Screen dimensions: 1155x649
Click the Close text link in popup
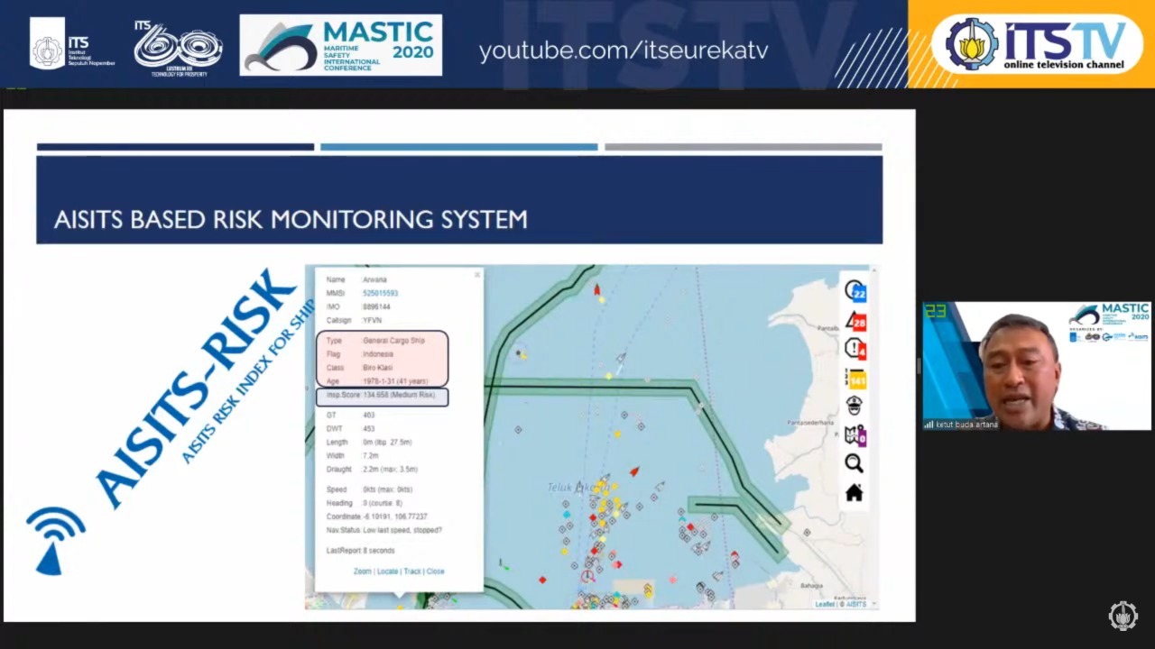click(435, 571)
